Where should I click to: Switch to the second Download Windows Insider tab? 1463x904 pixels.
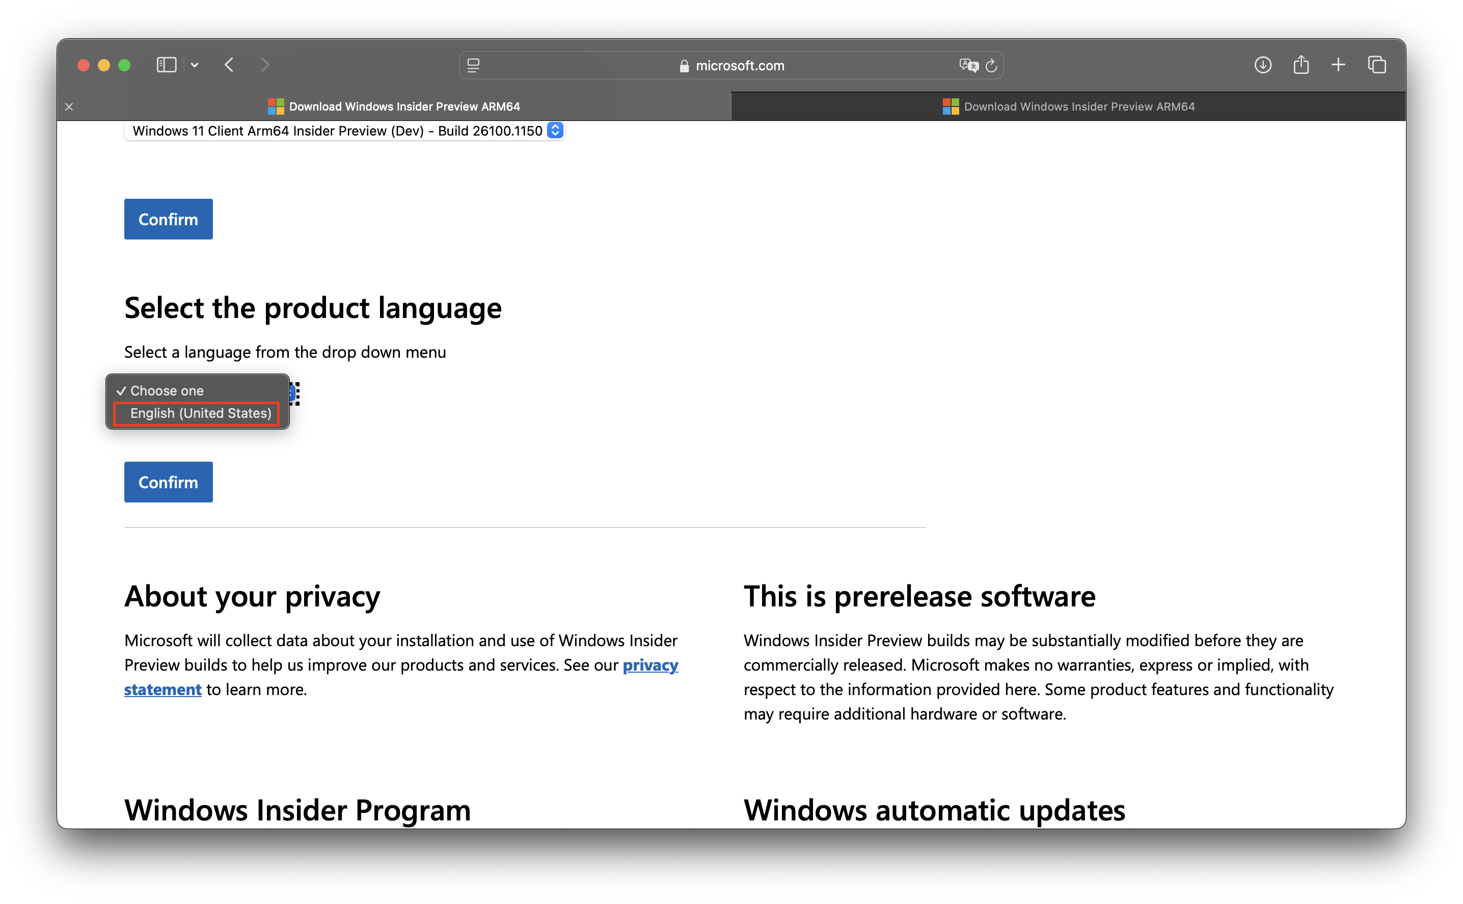pos(1068,107)
